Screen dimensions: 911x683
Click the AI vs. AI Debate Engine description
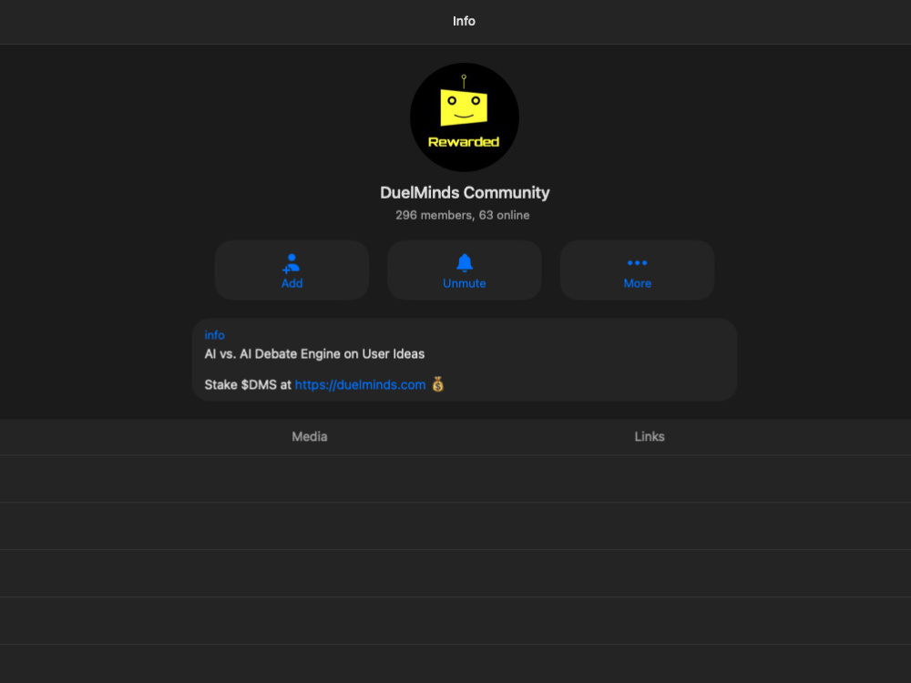pos(314,354)
